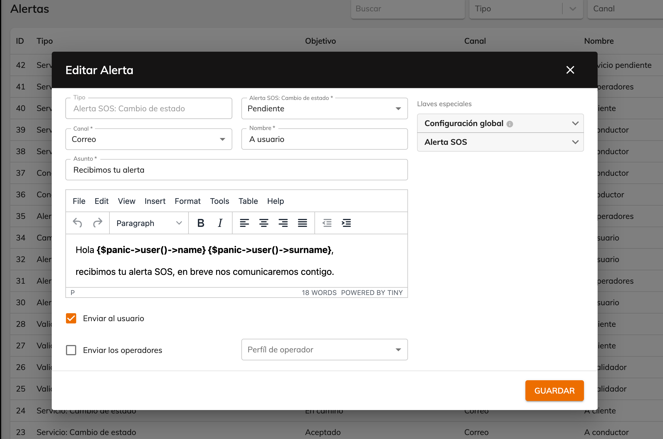Viewport: 663px width, 439px height.
Task: Show info tooltip next to Configuración global
Action: (x=510, y=124)
